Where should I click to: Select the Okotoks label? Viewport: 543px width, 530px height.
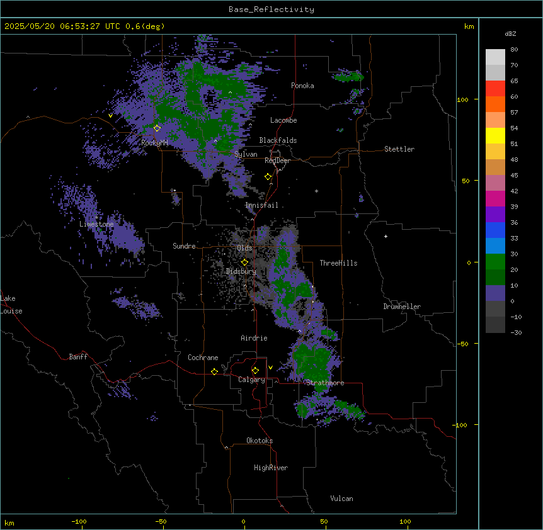[x=260, y=441]
